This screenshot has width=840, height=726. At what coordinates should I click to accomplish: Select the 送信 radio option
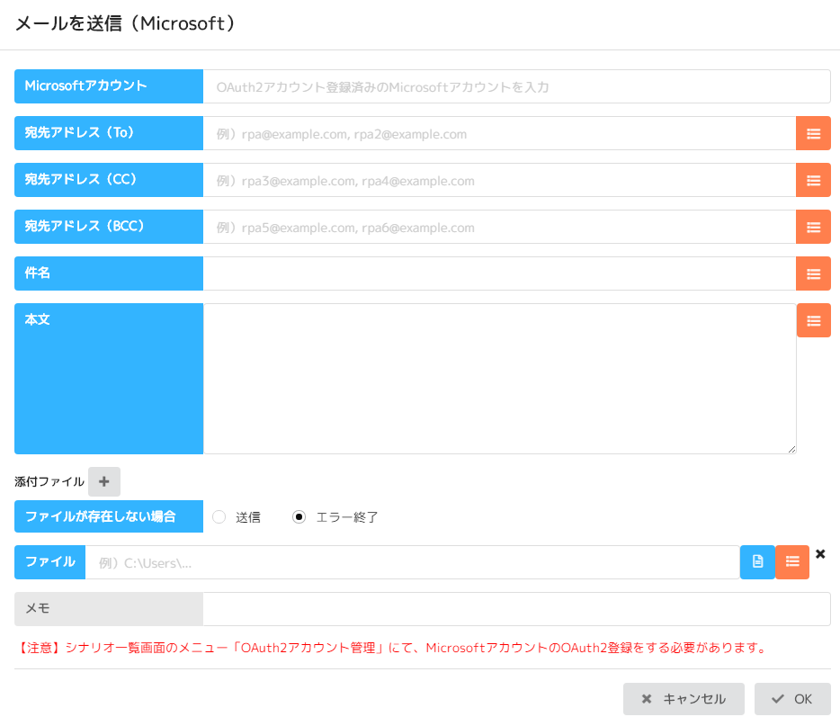click(x=219, y=517)
